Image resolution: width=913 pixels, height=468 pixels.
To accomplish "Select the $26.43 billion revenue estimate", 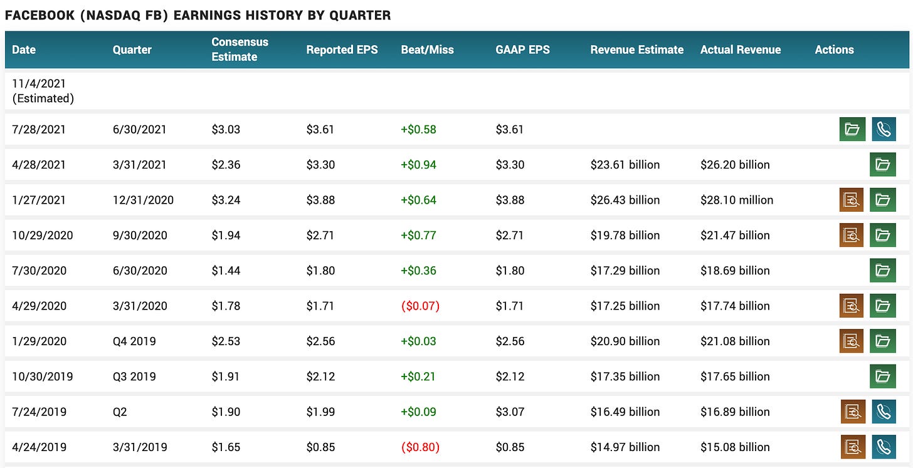I will pyautogui.click(x=625, y=200).
